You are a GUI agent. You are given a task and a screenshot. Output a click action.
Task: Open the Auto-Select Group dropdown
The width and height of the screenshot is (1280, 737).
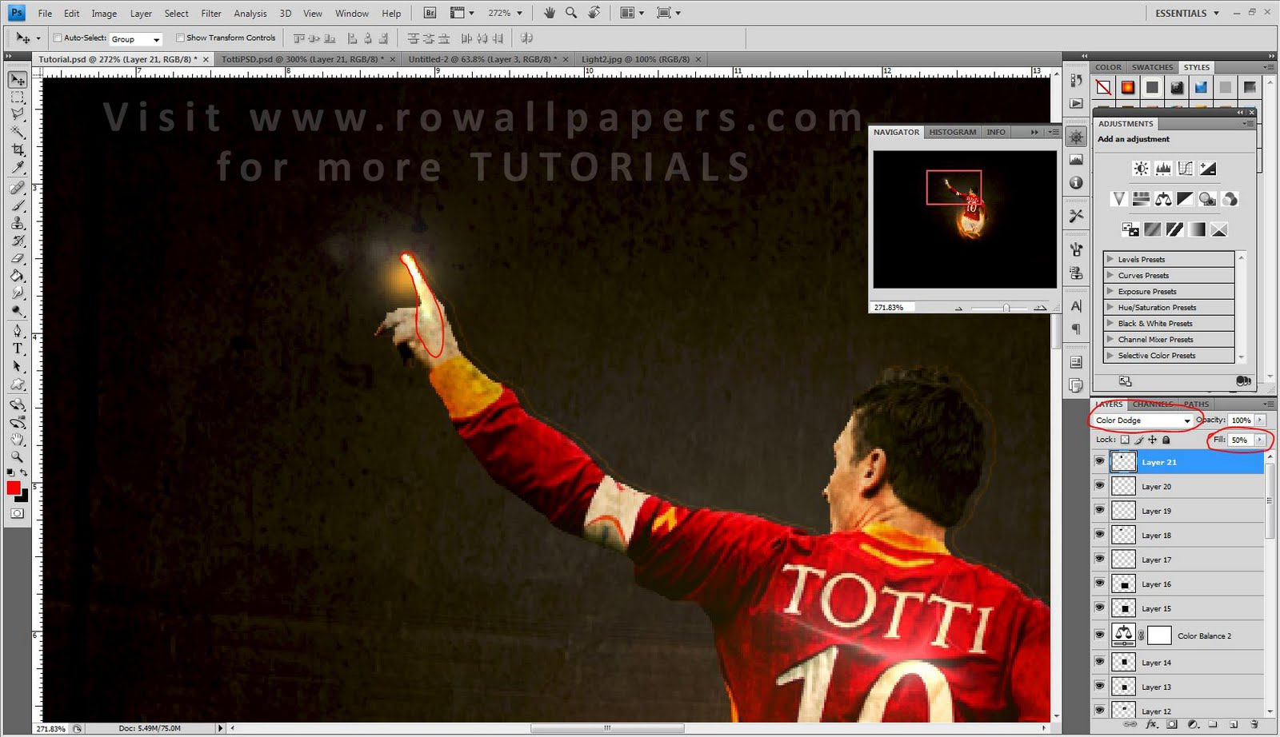click(x=135, y=38)
